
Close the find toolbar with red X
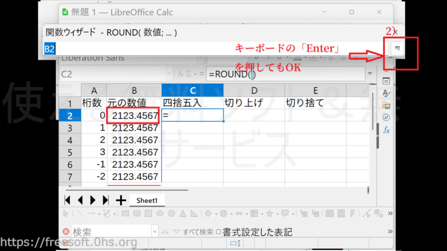tap(66, 232)
